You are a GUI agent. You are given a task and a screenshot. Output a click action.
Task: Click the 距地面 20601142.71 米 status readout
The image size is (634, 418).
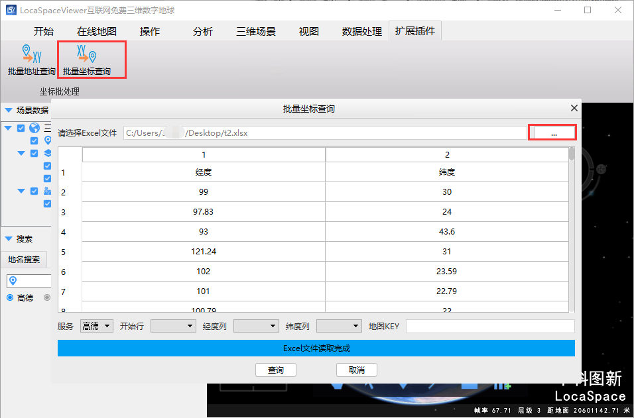click(x=588, y=410)
